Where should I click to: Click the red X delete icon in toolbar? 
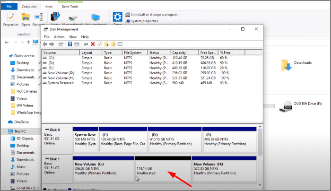[x=93, y=44]
